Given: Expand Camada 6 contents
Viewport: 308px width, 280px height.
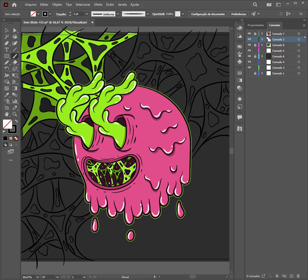Looking at the screenshot, I should pos(262,56).
